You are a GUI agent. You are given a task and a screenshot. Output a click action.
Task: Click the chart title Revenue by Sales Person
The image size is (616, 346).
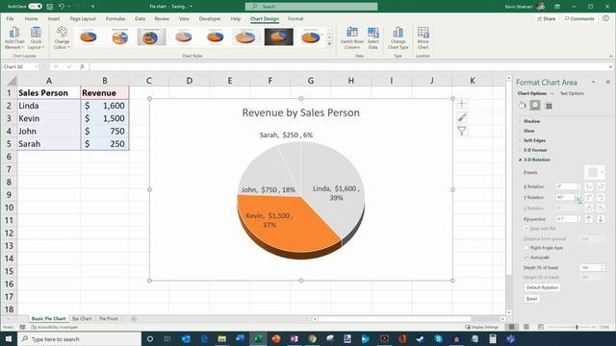click(301, 112)
